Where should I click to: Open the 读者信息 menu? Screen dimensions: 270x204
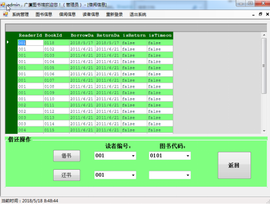tap(91, 14)
